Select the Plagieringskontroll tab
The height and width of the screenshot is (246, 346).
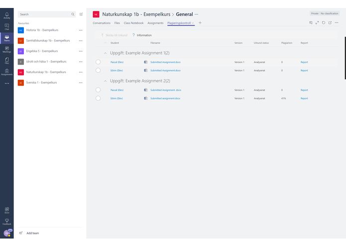(x=179, y=23)
